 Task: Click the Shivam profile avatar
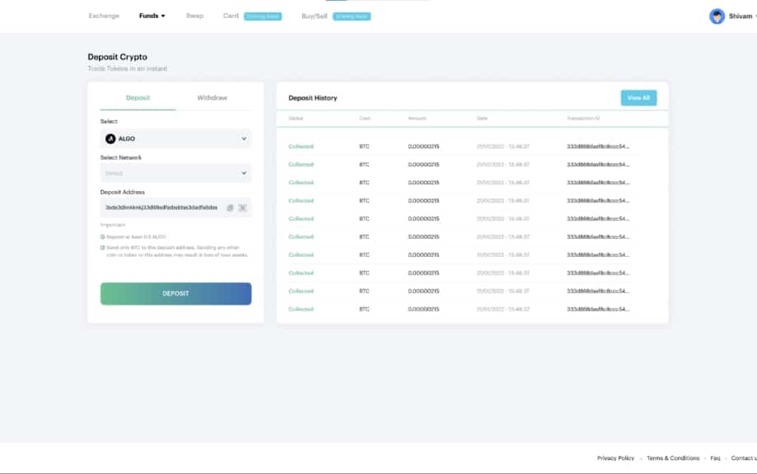(717, 16)
